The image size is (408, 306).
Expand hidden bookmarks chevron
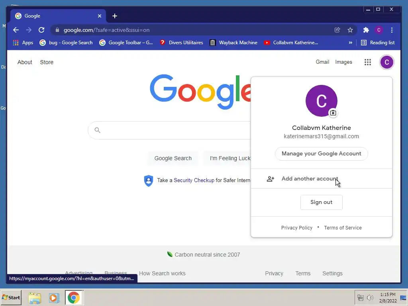pos(351,43)
